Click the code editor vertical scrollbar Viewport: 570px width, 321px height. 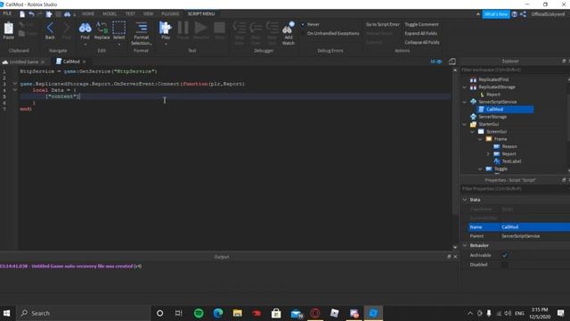pyautogui.click(x=455, y=159)
